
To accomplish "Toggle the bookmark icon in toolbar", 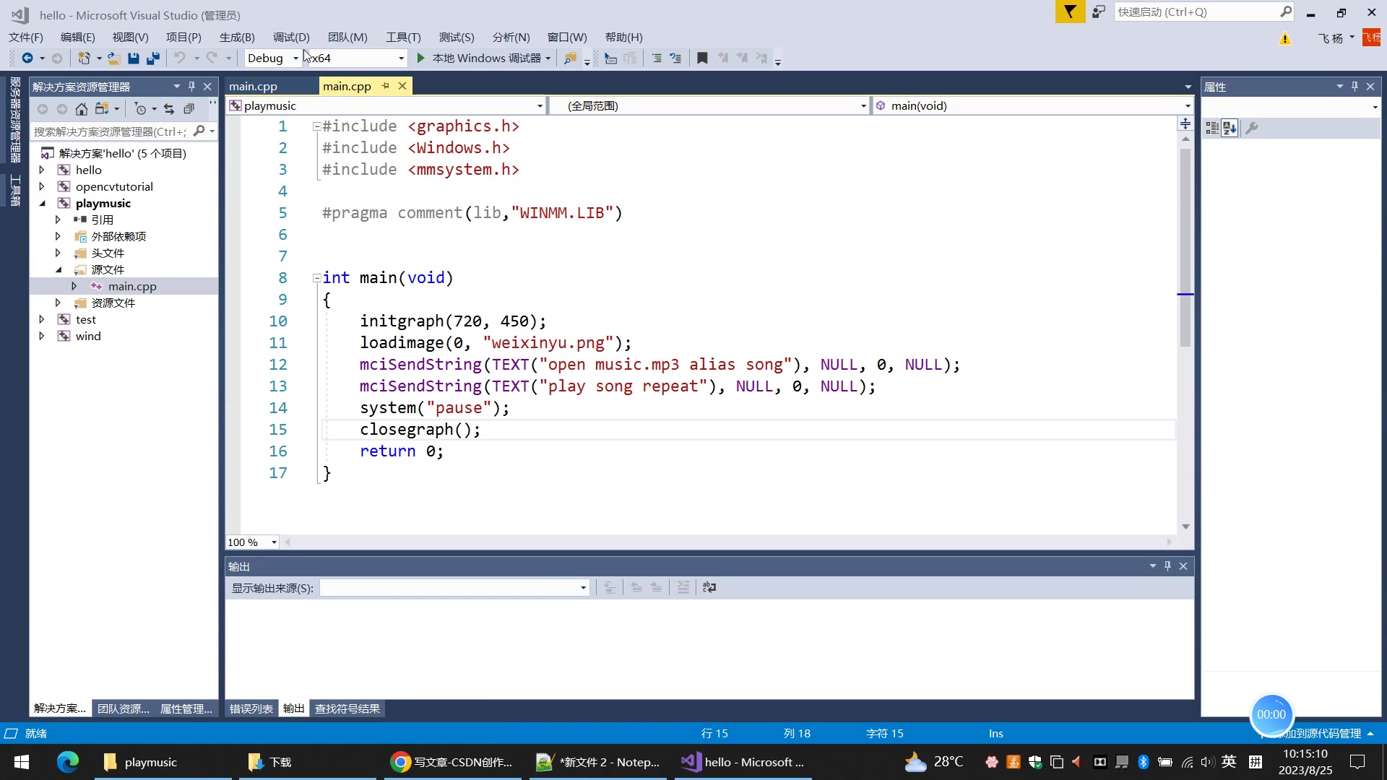I will [x=701, y=58].
